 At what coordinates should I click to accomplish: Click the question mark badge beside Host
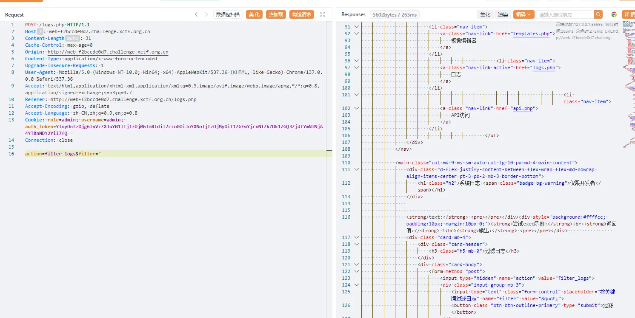tap(40, 31)
